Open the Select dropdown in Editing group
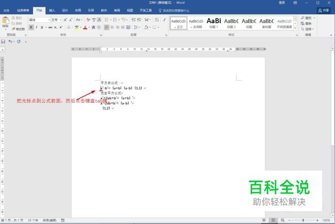This screenshot has width=335, height=224. coord(307,29)
